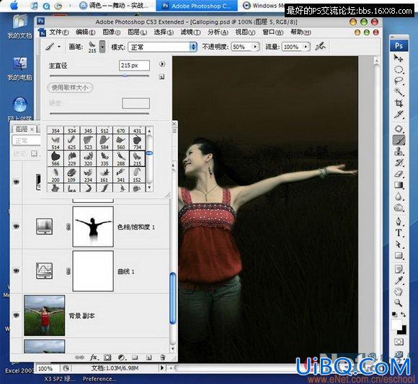Select the Pen tool
The width and height of the screenshot is (418, 384).
point(399,221)
